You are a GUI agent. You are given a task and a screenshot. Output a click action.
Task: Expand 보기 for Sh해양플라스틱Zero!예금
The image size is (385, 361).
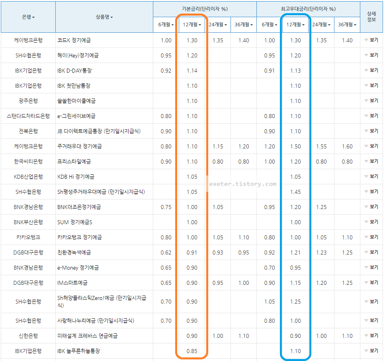(x=371, y=302)
